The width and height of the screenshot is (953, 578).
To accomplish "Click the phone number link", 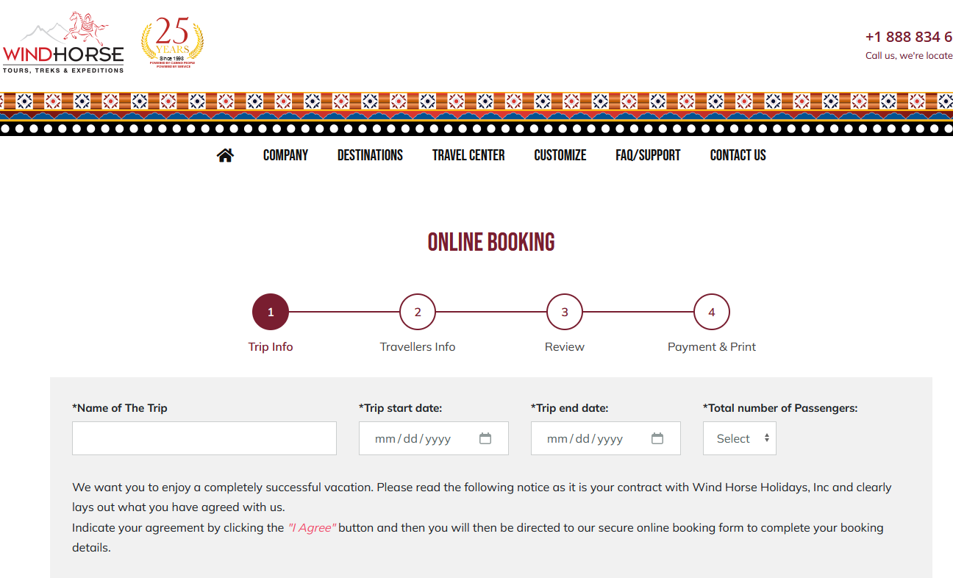I will [908, 37].
